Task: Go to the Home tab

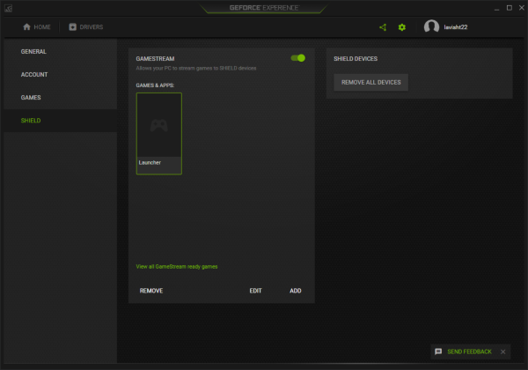Action: pos(37,27)
